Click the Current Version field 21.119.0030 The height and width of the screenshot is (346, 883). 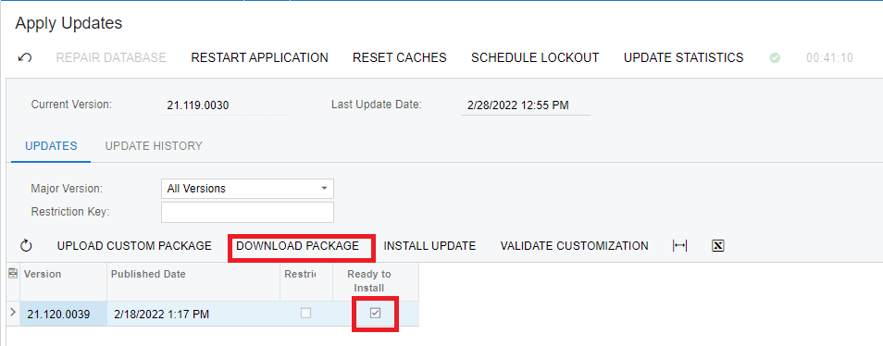pyautogui.click(x=226, y=105)
